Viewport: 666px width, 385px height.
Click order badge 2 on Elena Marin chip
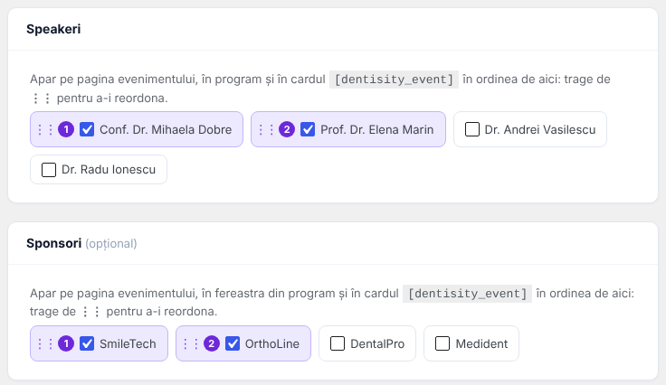click(287, 129)
